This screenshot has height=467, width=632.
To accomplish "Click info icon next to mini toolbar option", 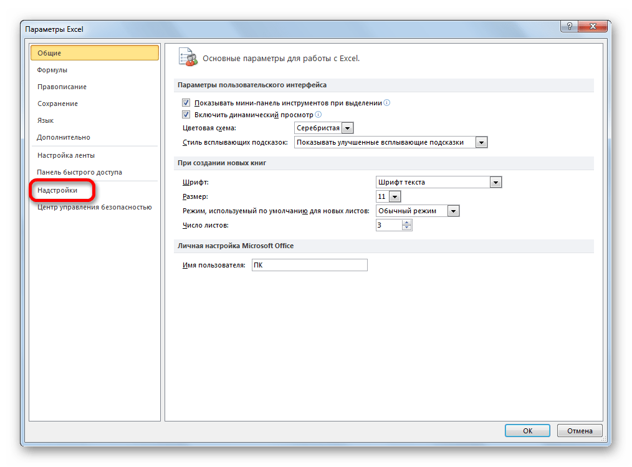I will [387, 103].
